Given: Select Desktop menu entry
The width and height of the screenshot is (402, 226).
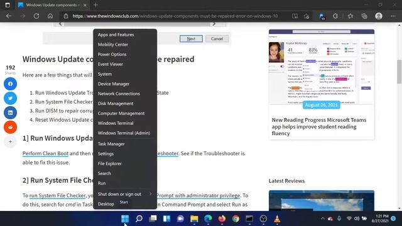Looking at the screenshot, I should coord(125,204).
